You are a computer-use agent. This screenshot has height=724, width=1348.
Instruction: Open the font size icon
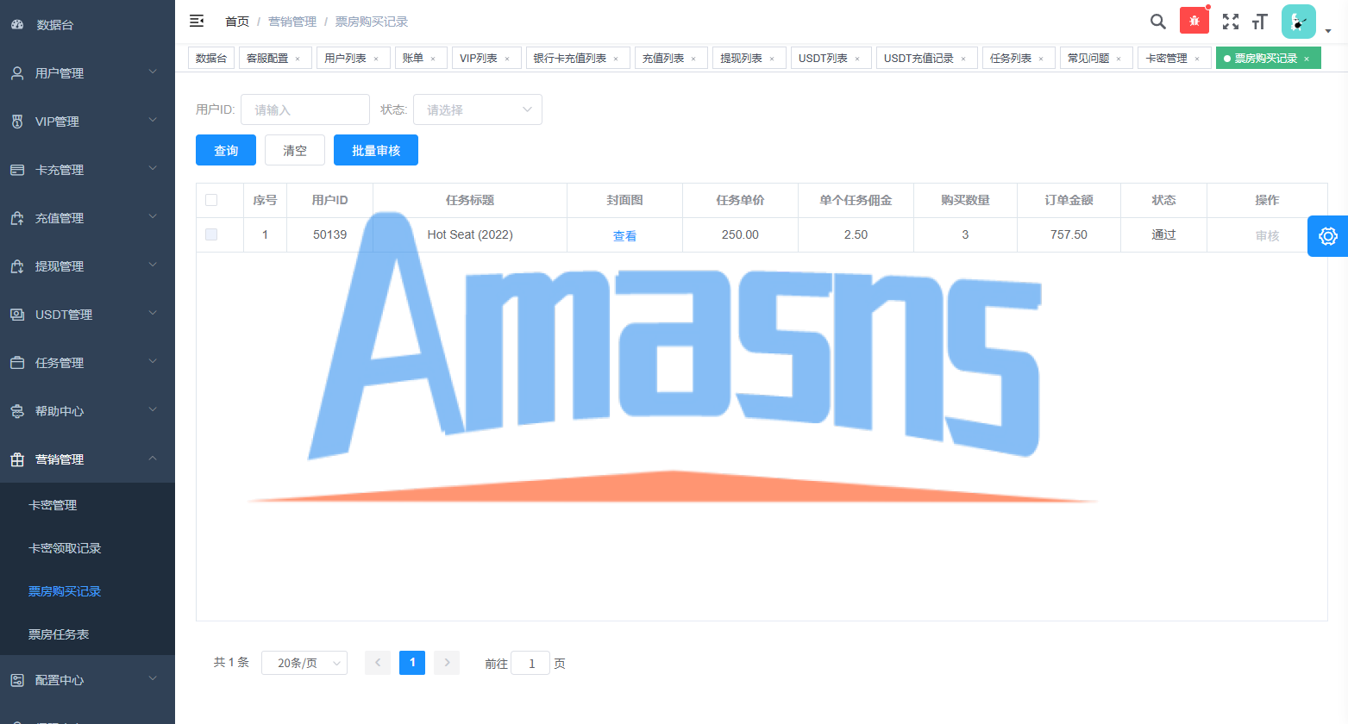[x=1260, y=22]
